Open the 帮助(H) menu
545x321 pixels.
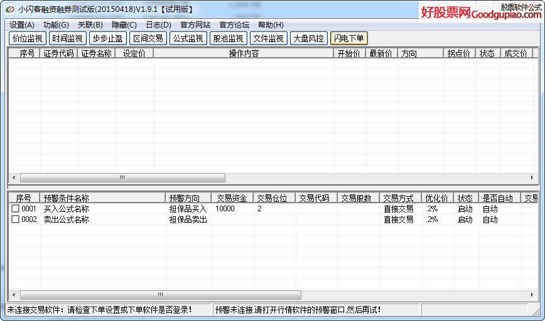click(271, 25)
